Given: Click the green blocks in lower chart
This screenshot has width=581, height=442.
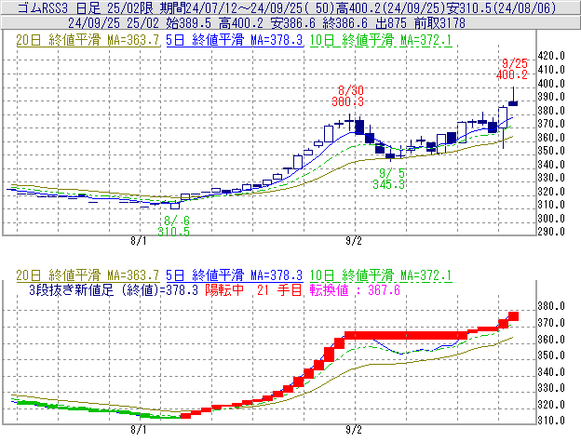Looking at the screenshot, I should pyautogui.click(x=100, y=409).
